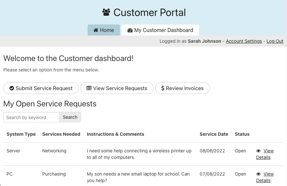The height and width of the screenshot is (186, 287).
Task: Click the Services Needed column header
Action: coord(61,134)
